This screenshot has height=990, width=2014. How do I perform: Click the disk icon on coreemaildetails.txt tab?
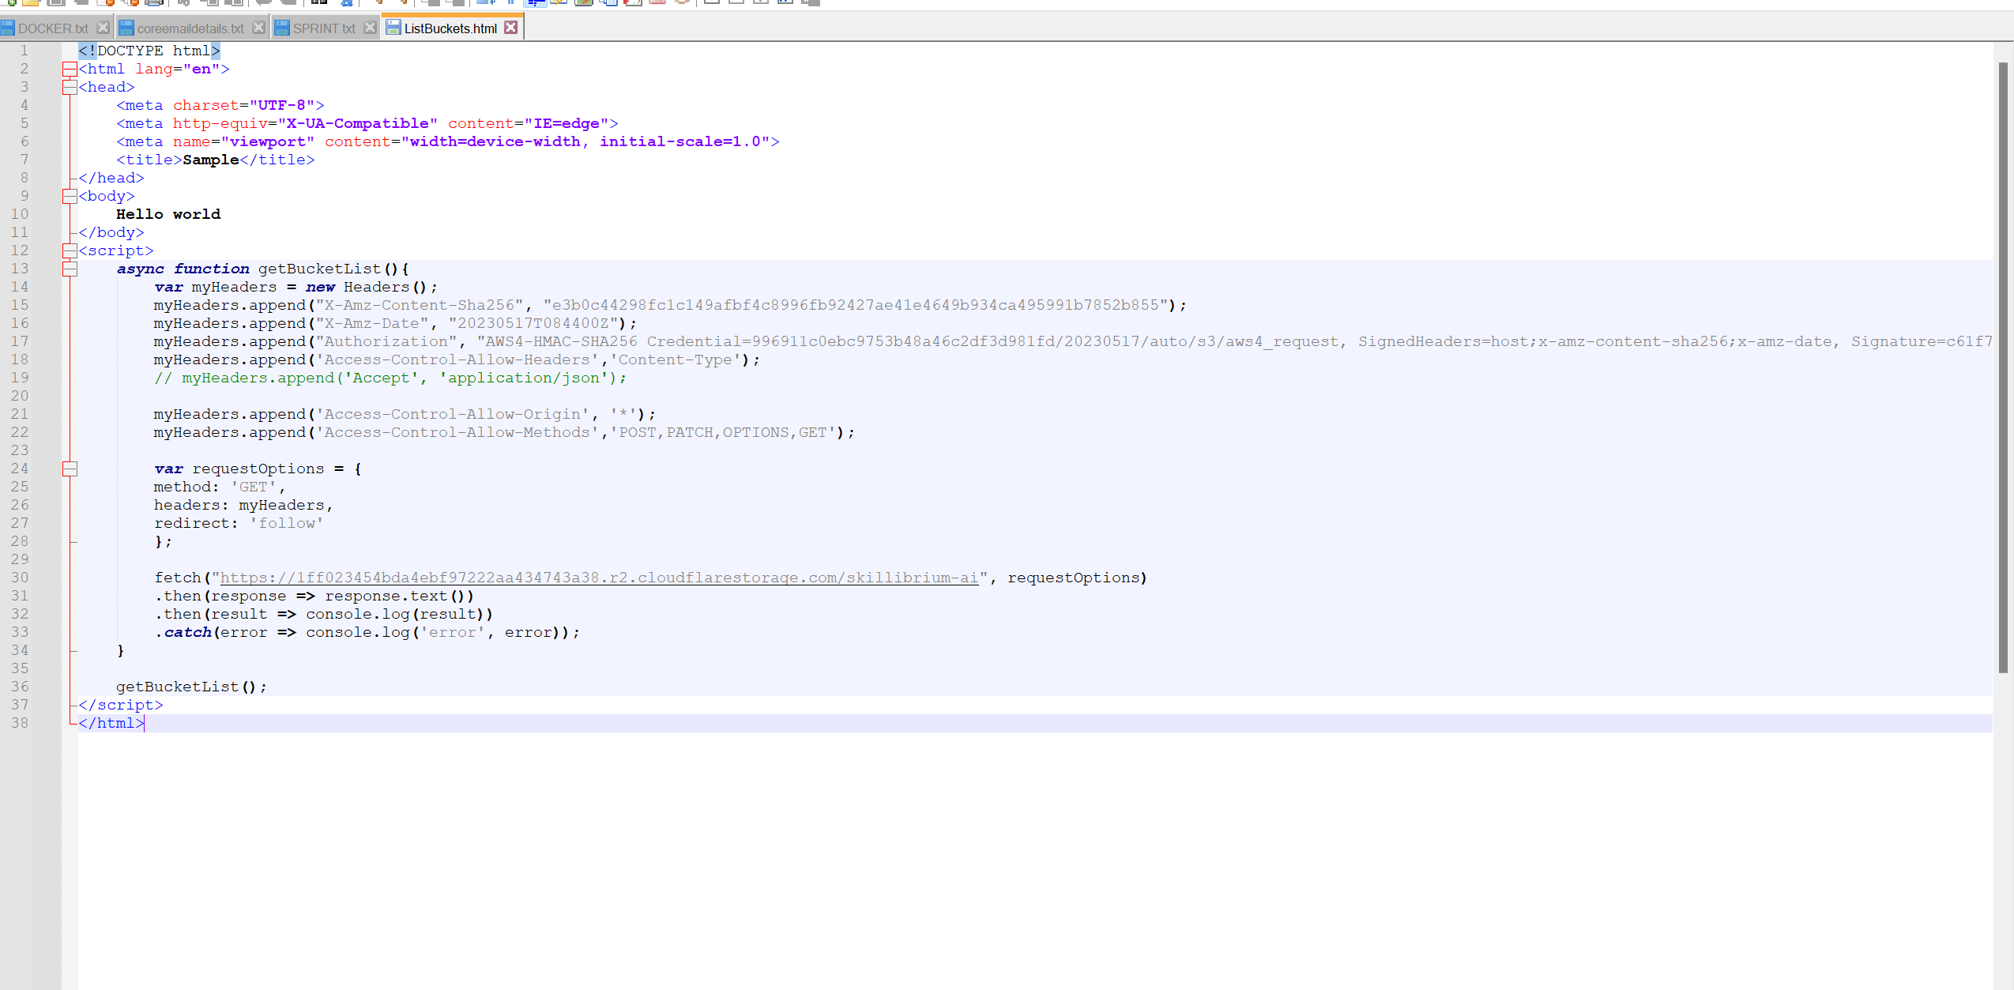click(126, 28)
